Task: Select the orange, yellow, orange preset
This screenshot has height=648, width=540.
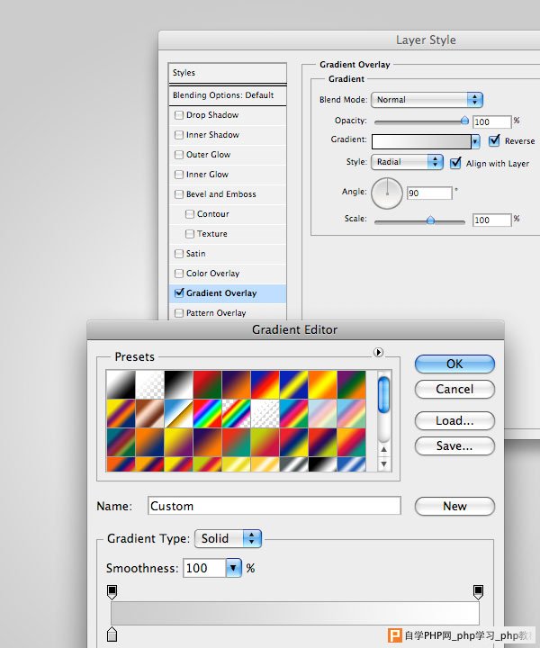Action: point(323,385)
